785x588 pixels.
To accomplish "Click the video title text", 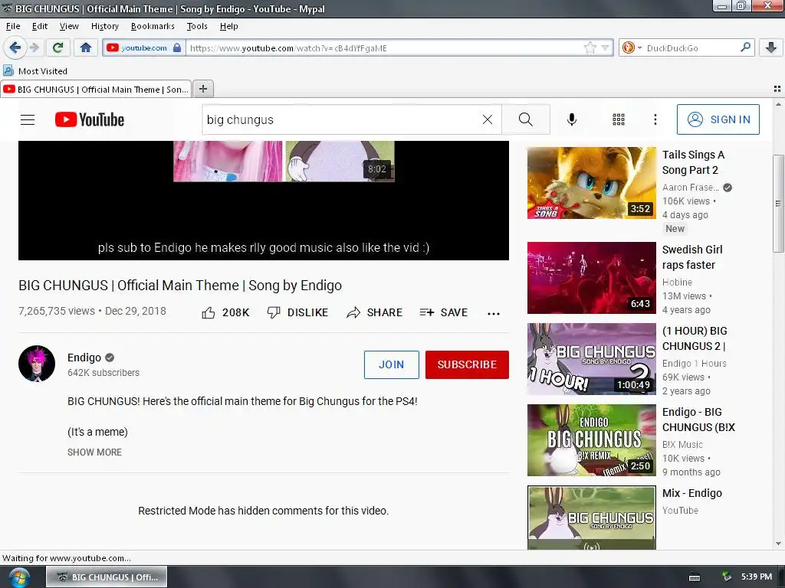I will pos(180,286).
